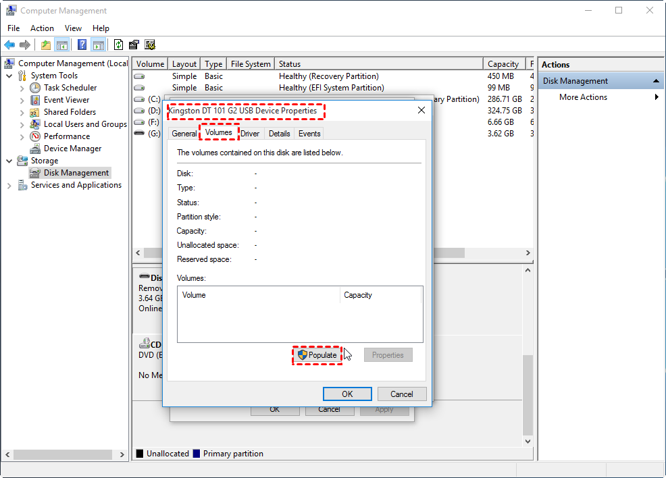This screenshot has height=478, width=666.
Task: Click More Actions in the Actions pane
Action: coord(583,97)
